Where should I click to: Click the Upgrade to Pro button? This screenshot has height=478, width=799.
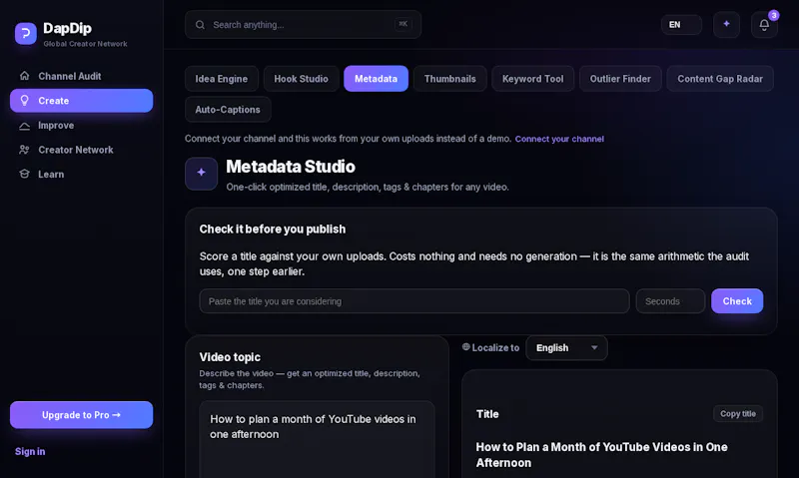pos(81,415)
